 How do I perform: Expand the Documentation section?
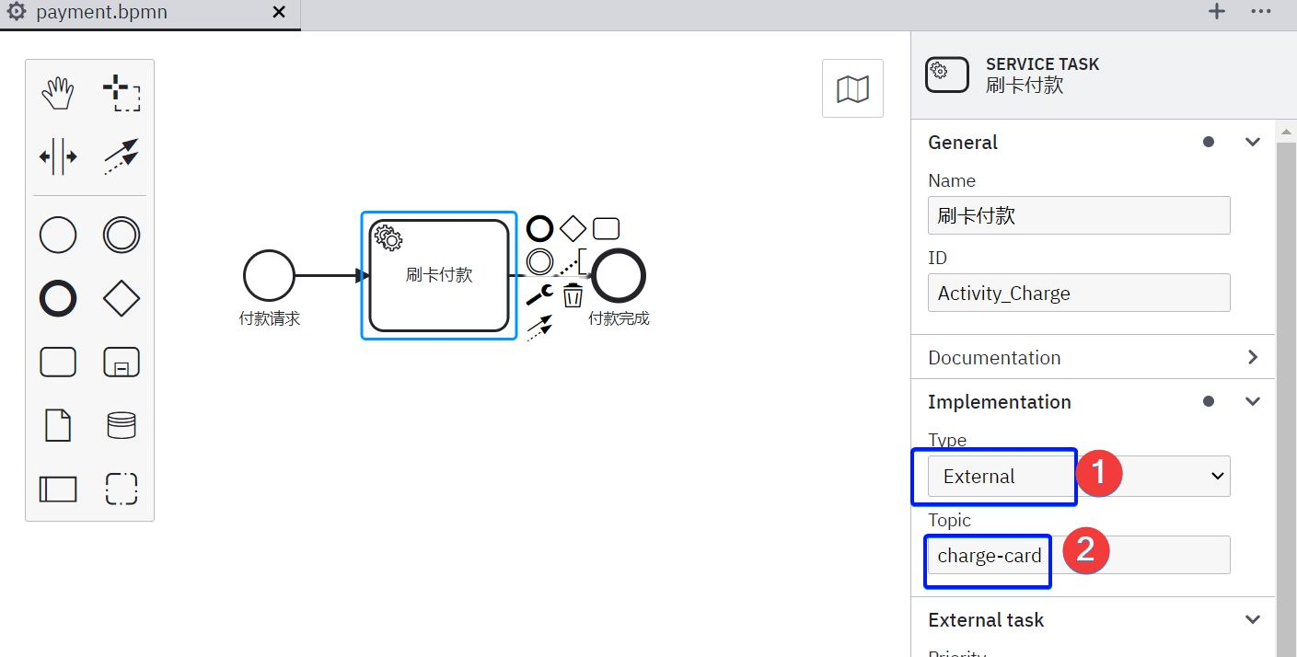coord(1252,357)
